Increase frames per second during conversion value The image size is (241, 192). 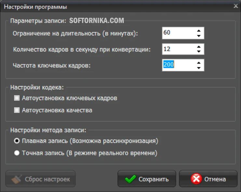pyautogui.click(x=199, y=47)
